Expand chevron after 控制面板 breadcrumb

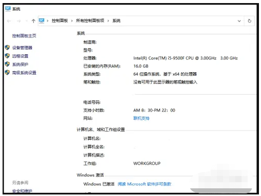[72, 21]
